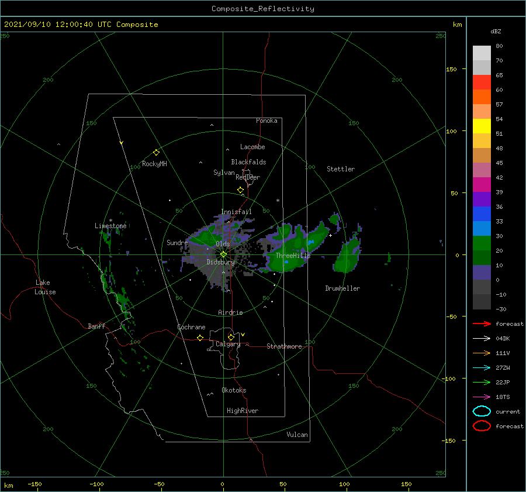
Task: Click the yellow diamond marker near Cochrane
Action: (200, 338)
